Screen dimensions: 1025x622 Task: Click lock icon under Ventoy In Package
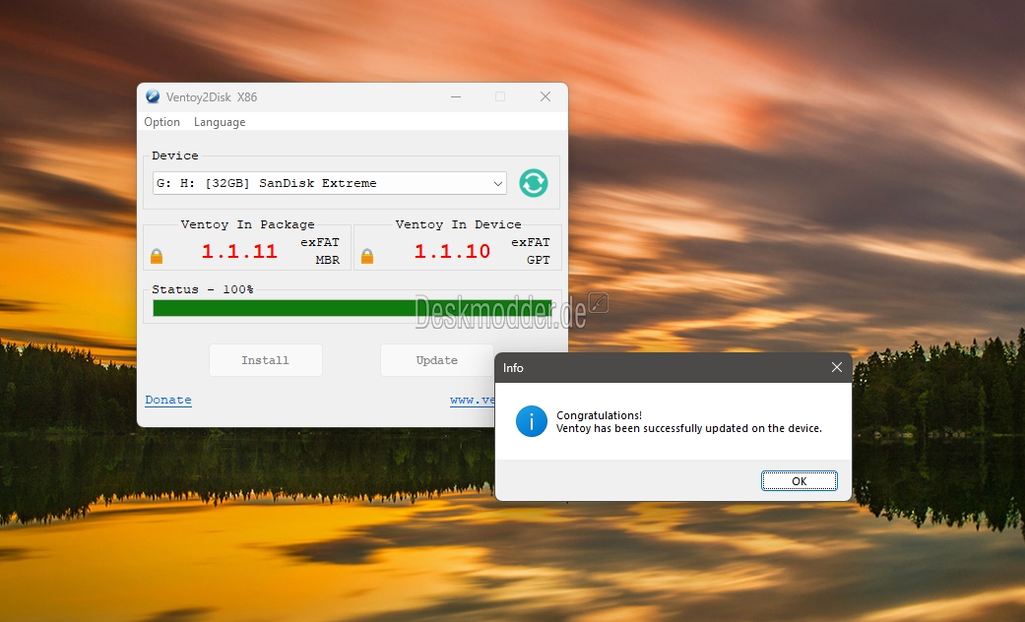pyautogui.click(x=157, y=257)
